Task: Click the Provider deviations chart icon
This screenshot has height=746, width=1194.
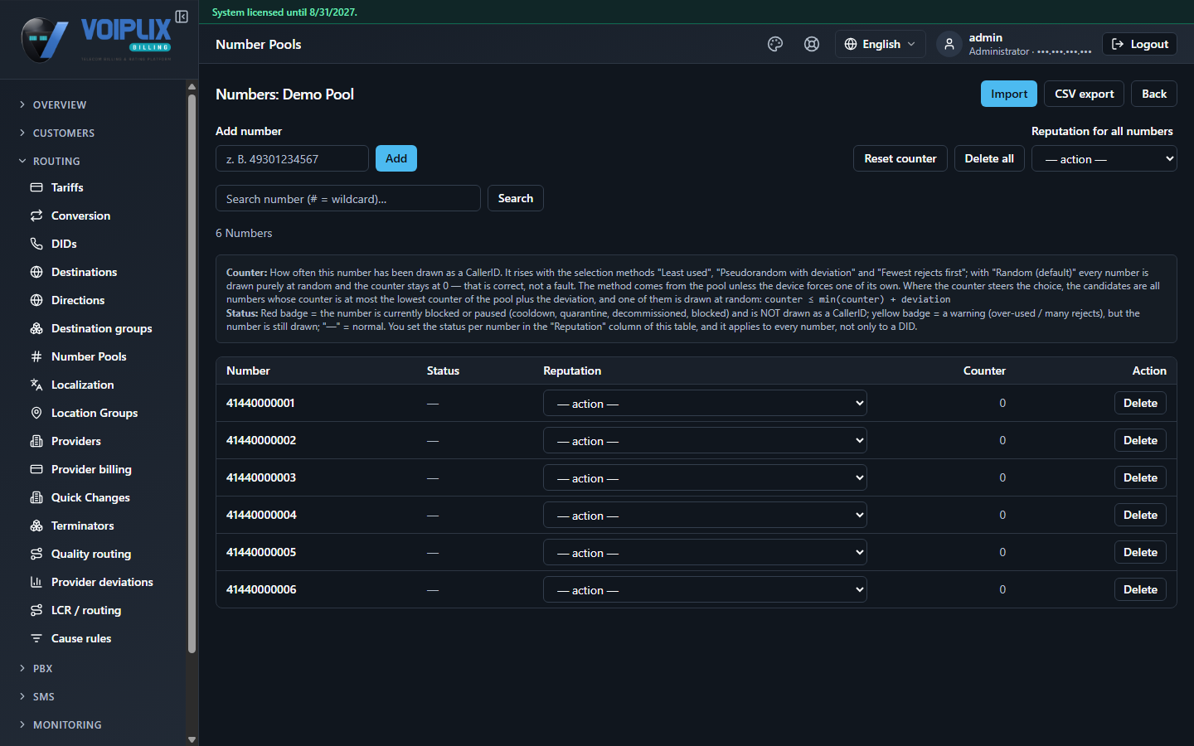Action: (36, 582)
